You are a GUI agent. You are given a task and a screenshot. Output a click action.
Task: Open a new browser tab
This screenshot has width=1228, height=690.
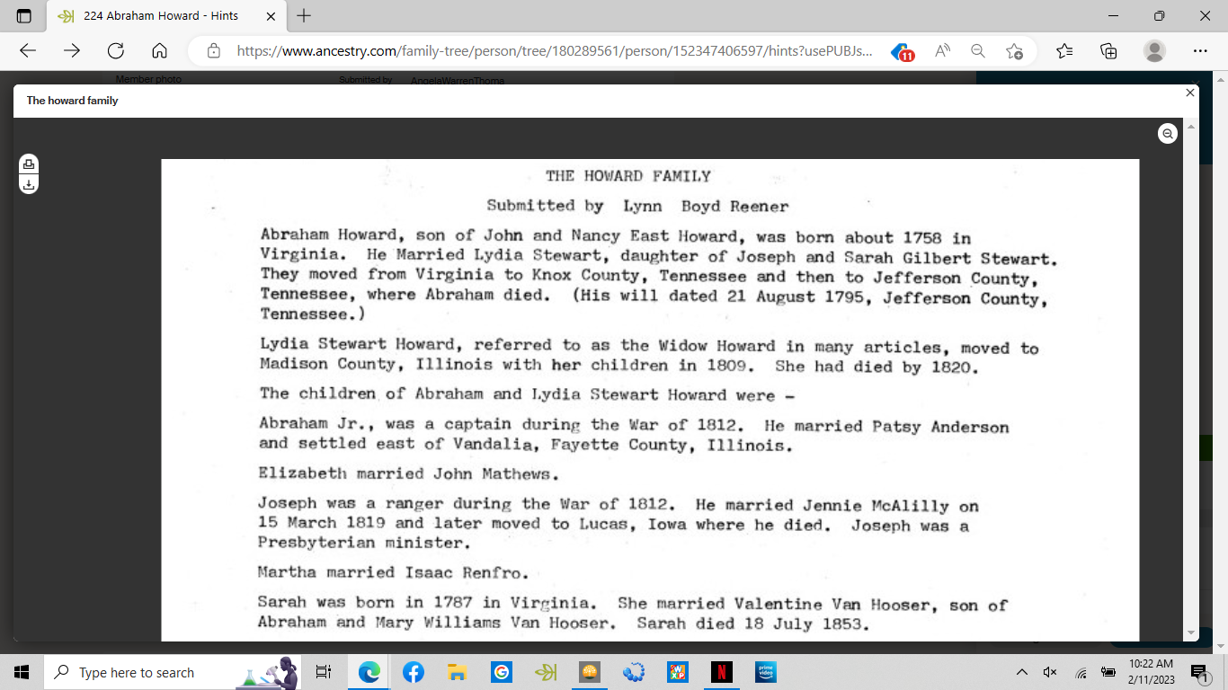(304, 15)
